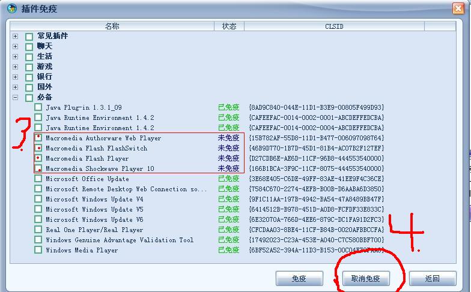Check the 国外 group checkbox

point(29,88)
